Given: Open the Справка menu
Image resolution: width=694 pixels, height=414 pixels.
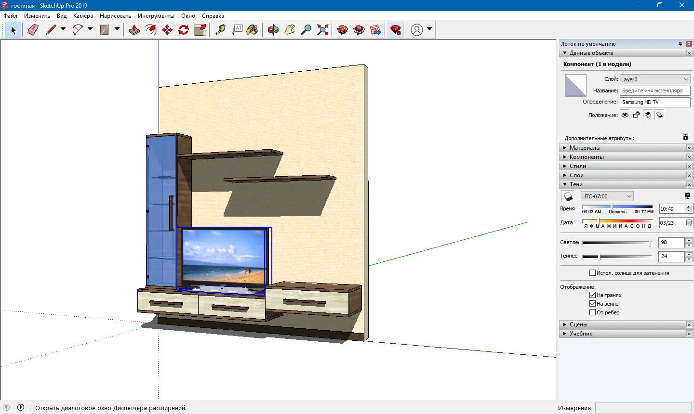Looking at the screenshot, I should 213,16.
